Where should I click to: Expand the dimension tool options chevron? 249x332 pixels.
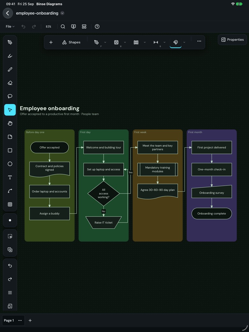click(164, 42)
